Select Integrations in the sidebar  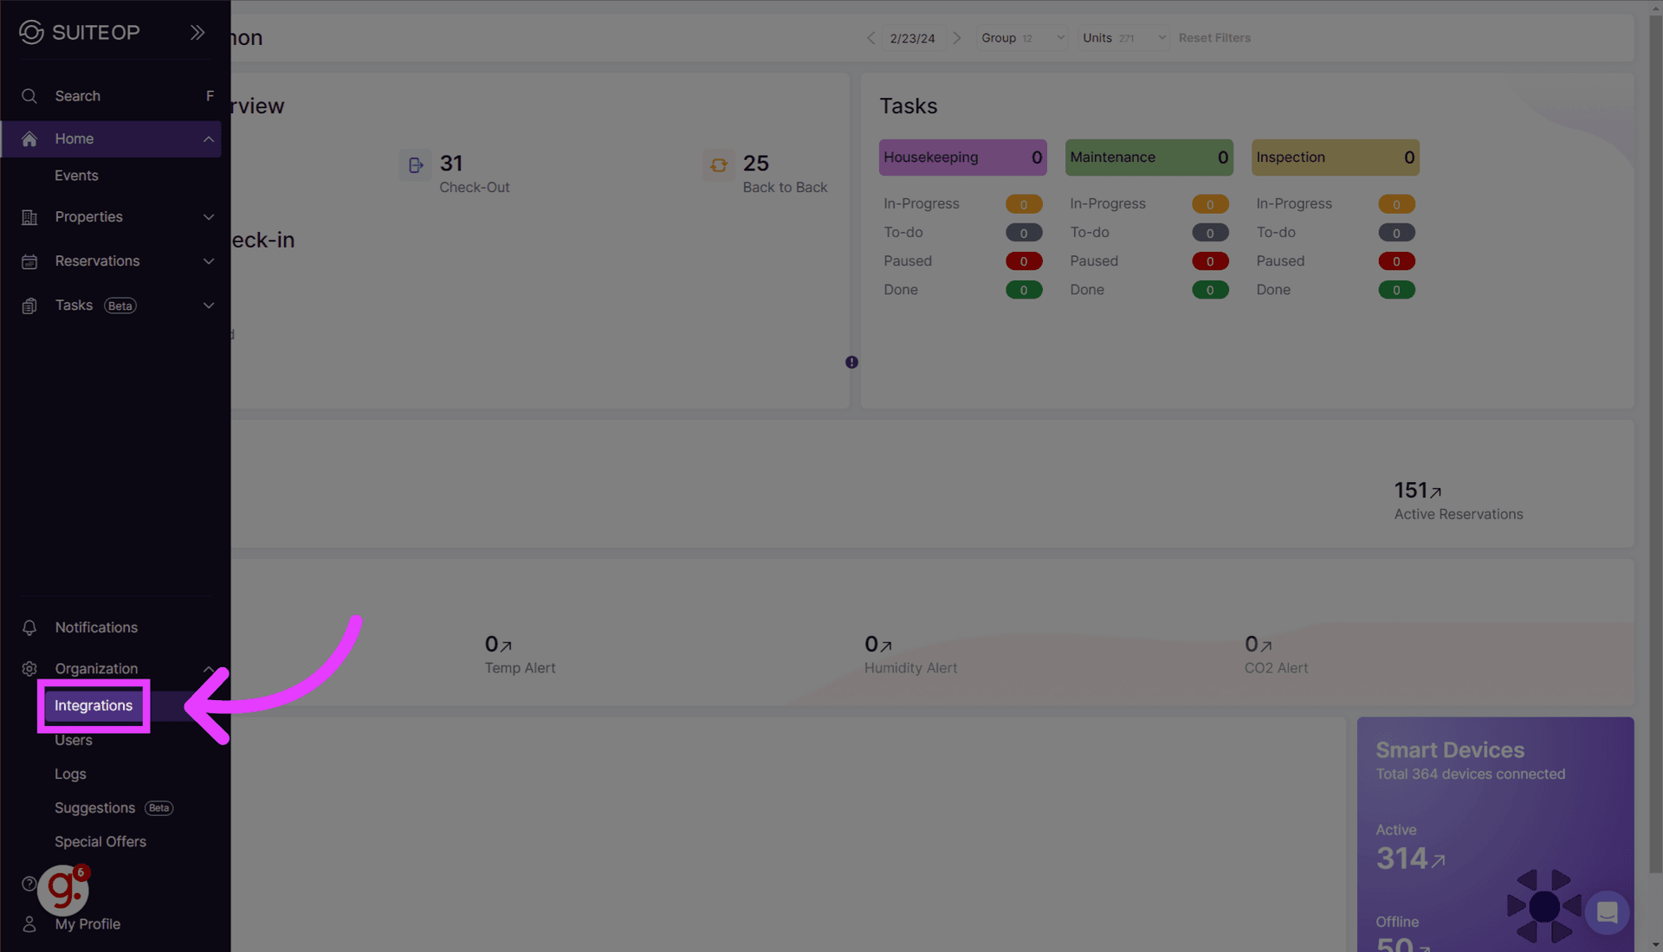pyautogui.click(x=93, y=705)
